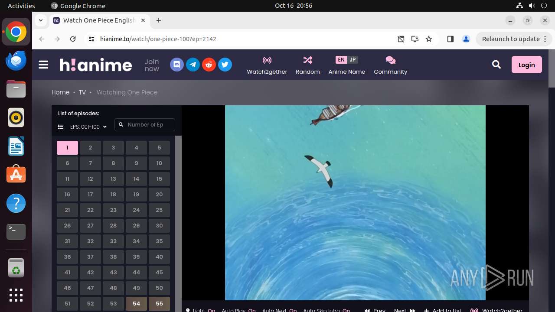Open the clock calendar Oct 16 20:56

(294, 6)
